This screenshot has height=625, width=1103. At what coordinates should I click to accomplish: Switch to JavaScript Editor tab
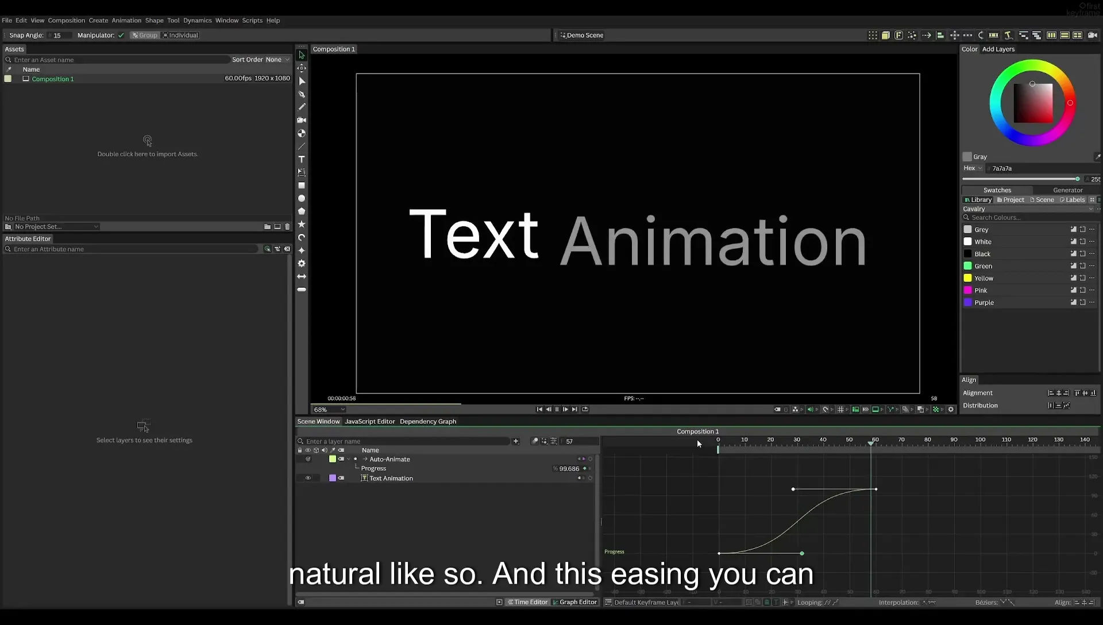(369, 422)
